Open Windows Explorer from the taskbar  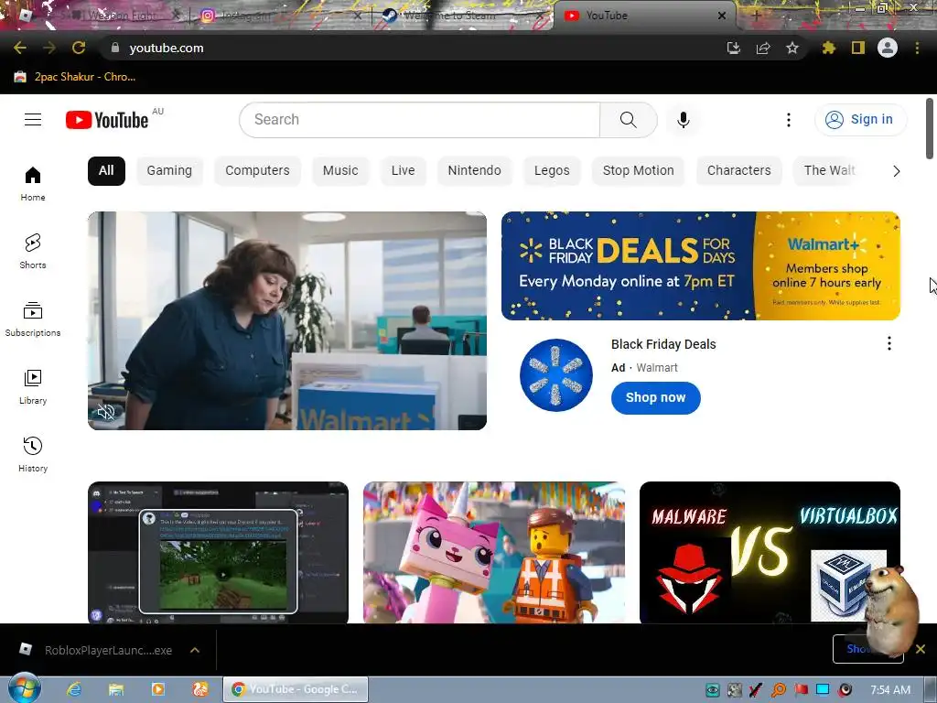click(116, 689)
